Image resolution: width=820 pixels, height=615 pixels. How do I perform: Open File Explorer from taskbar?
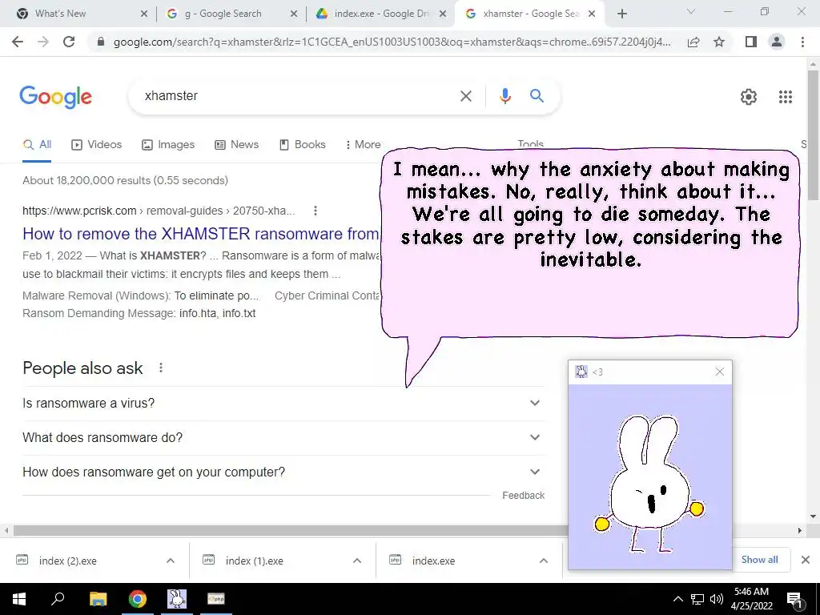pos(98,599)
